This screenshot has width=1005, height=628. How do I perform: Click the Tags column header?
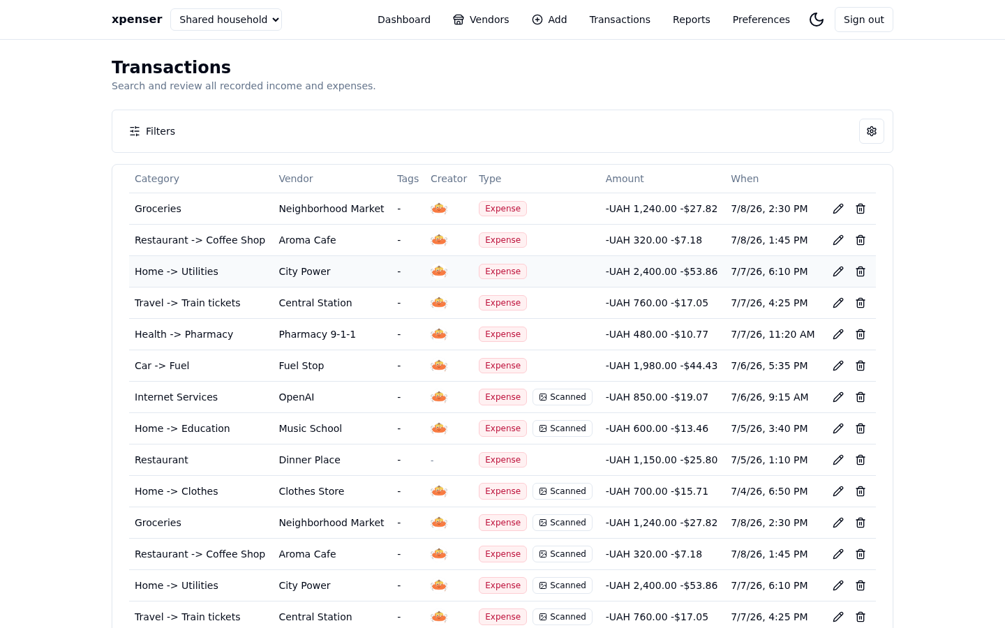coord(408,179)
